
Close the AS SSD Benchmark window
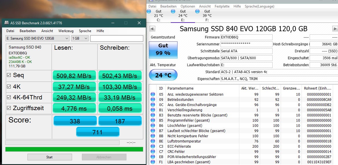(139, 23)
